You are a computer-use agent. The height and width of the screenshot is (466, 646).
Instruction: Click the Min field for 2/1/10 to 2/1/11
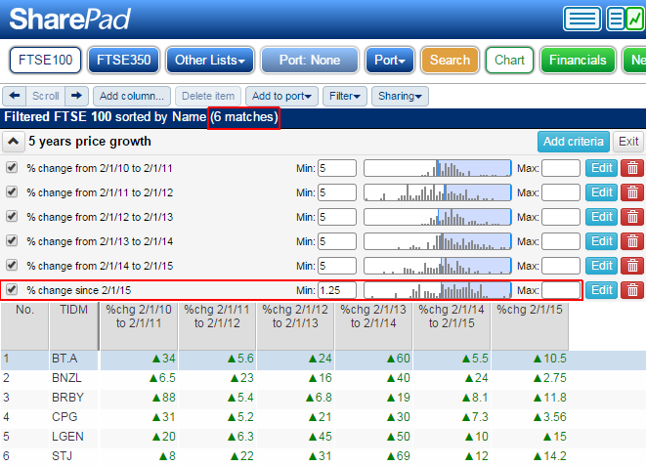tap(337, 168)
